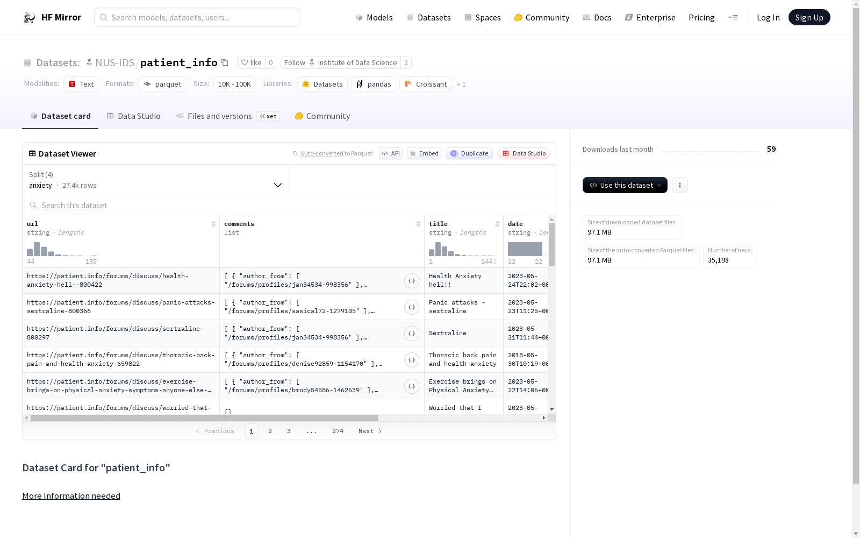Click the API button
Image resolution: width=860 pixels, height=538 pixels.
click(391, 153)
